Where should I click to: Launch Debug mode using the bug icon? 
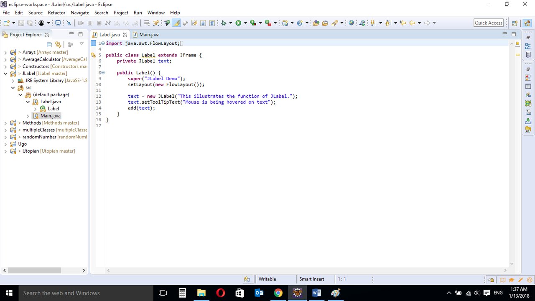pyautogui.click(x=223, y=23)
